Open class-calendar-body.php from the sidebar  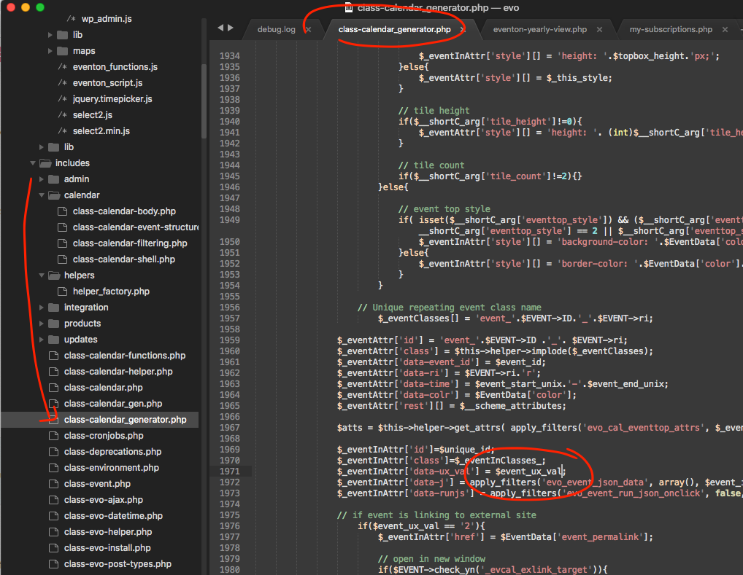click(x=124, y=211)
